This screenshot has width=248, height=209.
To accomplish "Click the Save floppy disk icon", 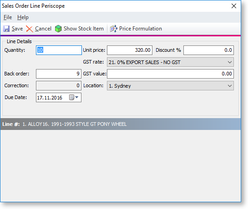I will pos(6,29).
